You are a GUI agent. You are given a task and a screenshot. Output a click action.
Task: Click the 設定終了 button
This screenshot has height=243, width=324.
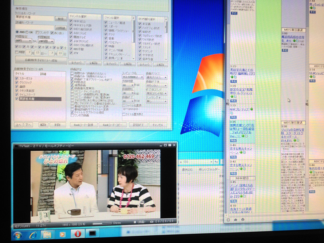coord(138,125)
